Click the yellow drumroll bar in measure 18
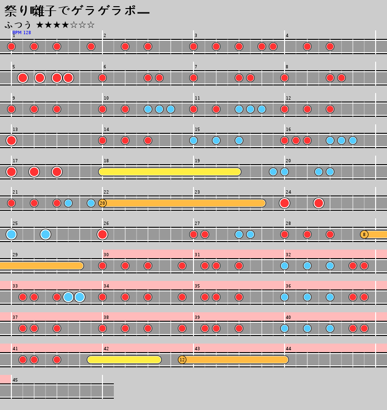387x410 pixels. 169,172
